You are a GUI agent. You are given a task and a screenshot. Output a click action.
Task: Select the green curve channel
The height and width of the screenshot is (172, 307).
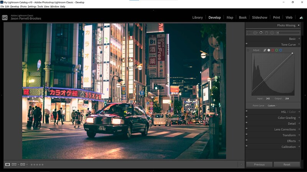277,50
